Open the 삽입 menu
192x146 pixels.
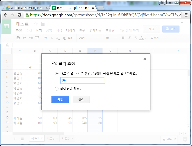pos(49,30)
